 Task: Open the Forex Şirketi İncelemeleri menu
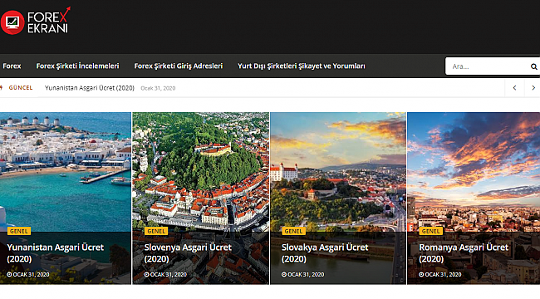click(77, 66)
